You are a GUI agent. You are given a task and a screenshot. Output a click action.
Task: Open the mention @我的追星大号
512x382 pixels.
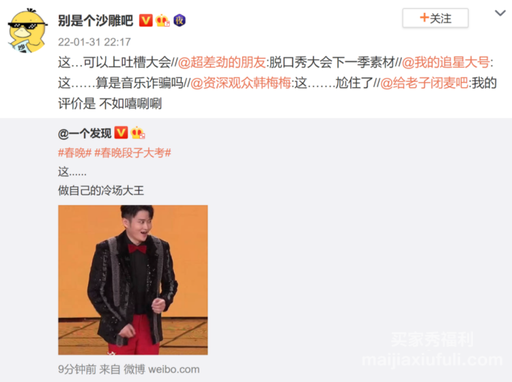point(446,62)
